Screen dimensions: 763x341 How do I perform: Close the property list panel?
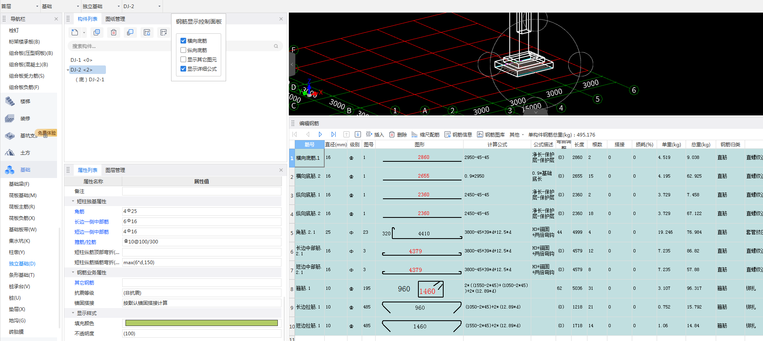coord(281,170)
